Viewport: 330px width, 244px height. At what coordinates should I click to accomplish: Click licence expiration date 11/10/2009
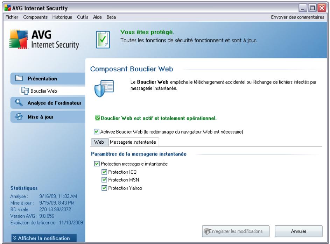point(71,223)
